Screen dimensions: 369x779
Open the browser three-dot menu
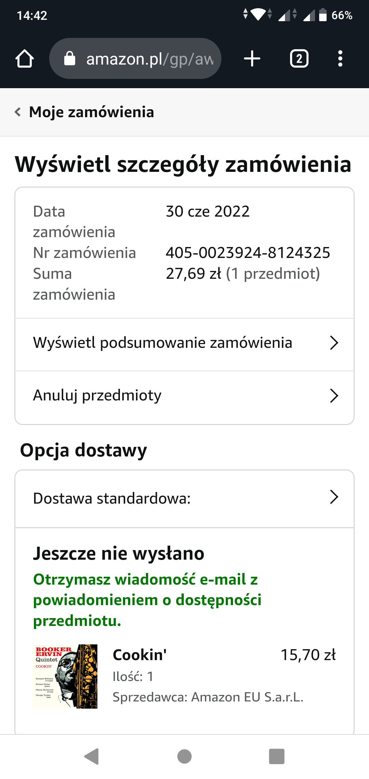[x=340, y=59]
